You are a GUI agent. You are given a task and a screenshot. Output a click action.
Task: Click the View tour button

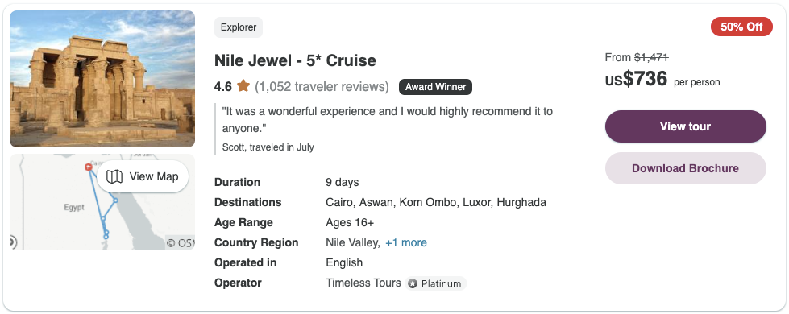(685, 126)
